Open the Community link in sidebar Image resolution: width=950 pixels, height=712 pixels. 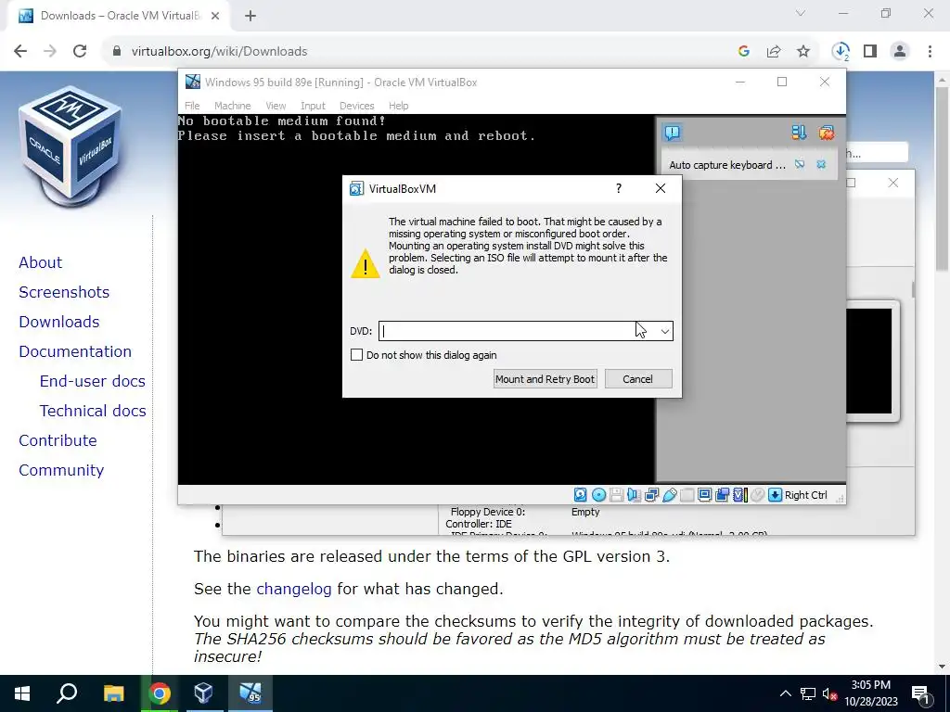pos(61,470)
